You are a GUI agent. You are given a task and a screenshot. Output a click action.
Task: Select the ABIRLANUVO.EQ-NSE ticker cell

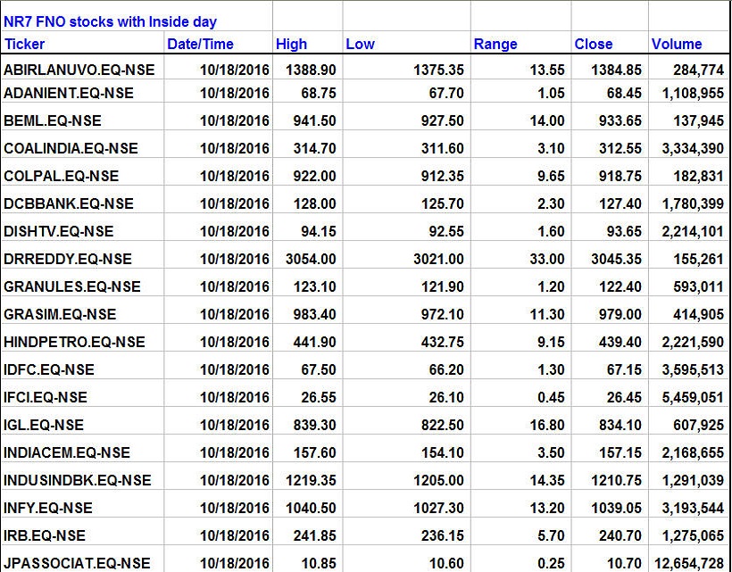point(70,69)
